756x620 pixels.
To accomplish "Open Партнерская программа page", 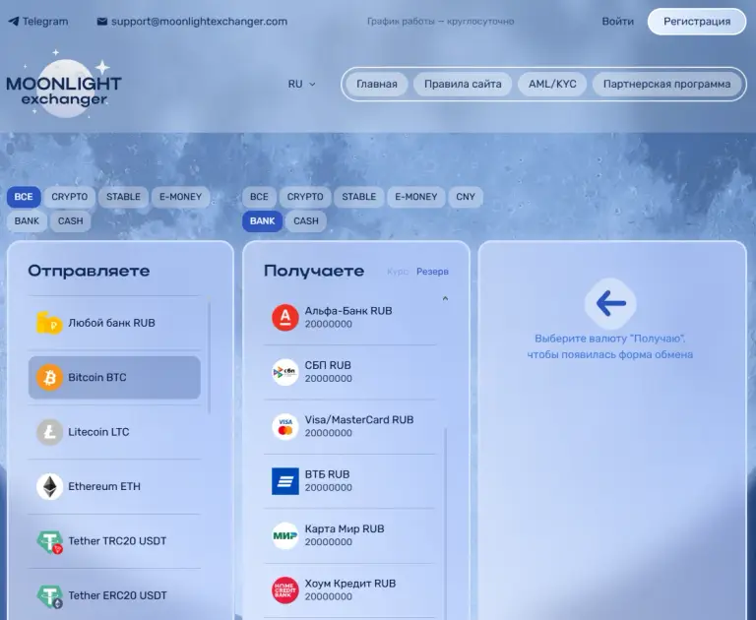I will [x=666, y=84].
